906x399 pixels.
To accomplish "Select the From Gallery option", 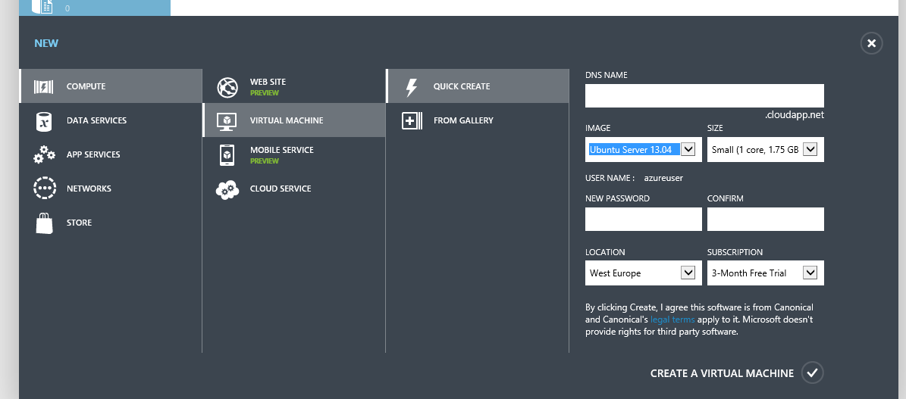I will 478,120.
